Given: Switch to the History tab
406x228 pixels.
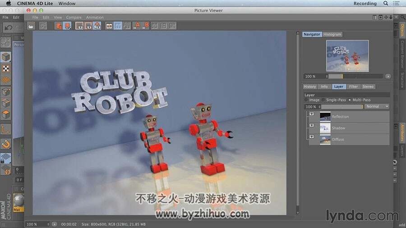Looking at the screenshot, I should pos(309,87).
